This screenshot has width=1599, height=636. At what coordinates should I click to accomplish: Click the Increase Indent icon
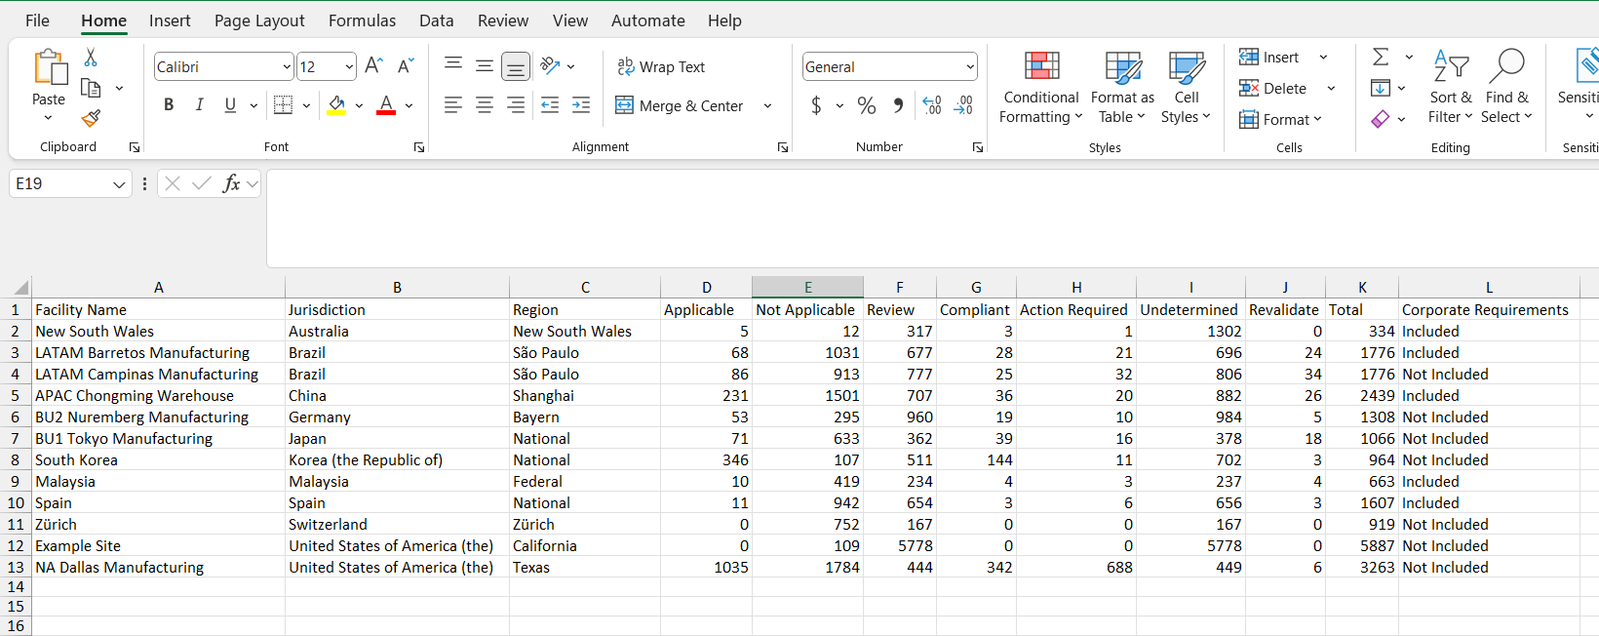(581, 105)
